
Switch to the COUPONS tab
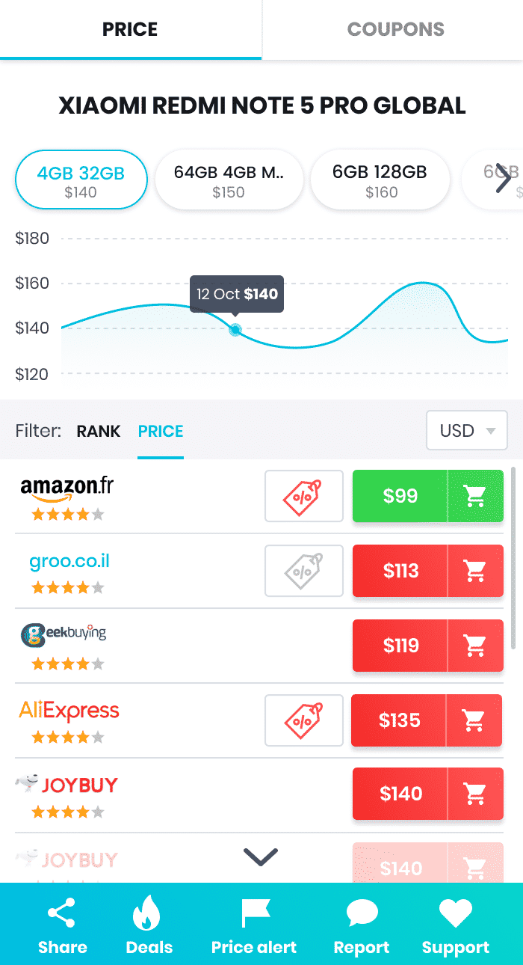tap(395, 30)
